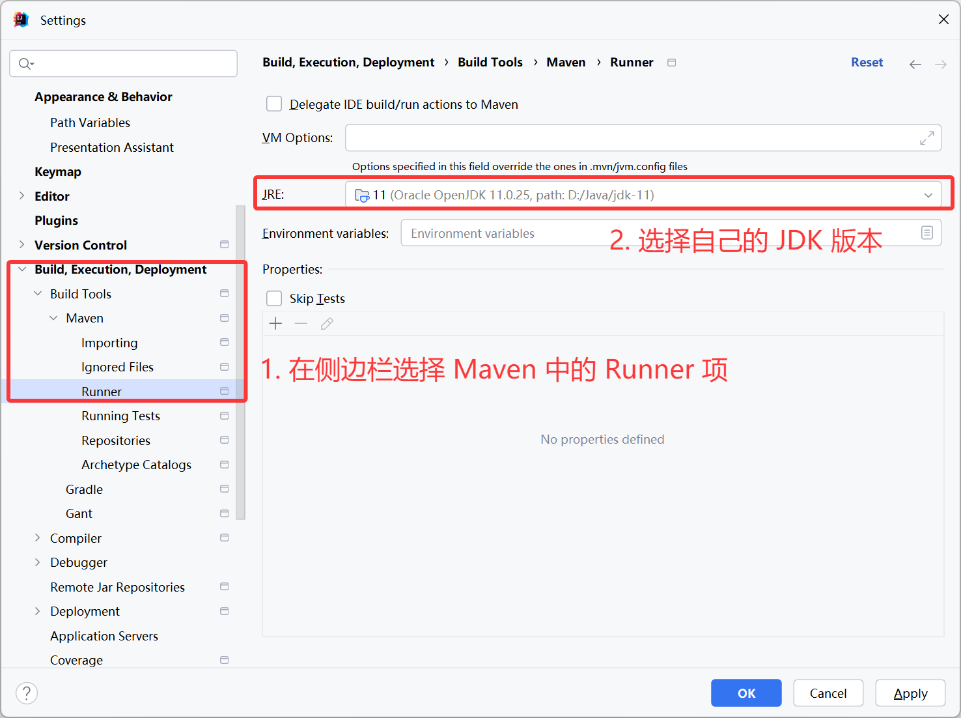Image resolution: width=961 pixels, height=718 pixels.
Task: Click the Maven breadcrumb link
Action: pos(566,63)
